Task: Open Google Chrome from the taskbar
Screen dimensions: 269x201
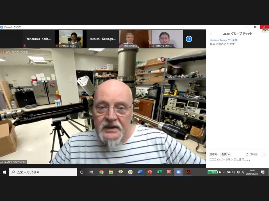Action: tap(101, 172)
